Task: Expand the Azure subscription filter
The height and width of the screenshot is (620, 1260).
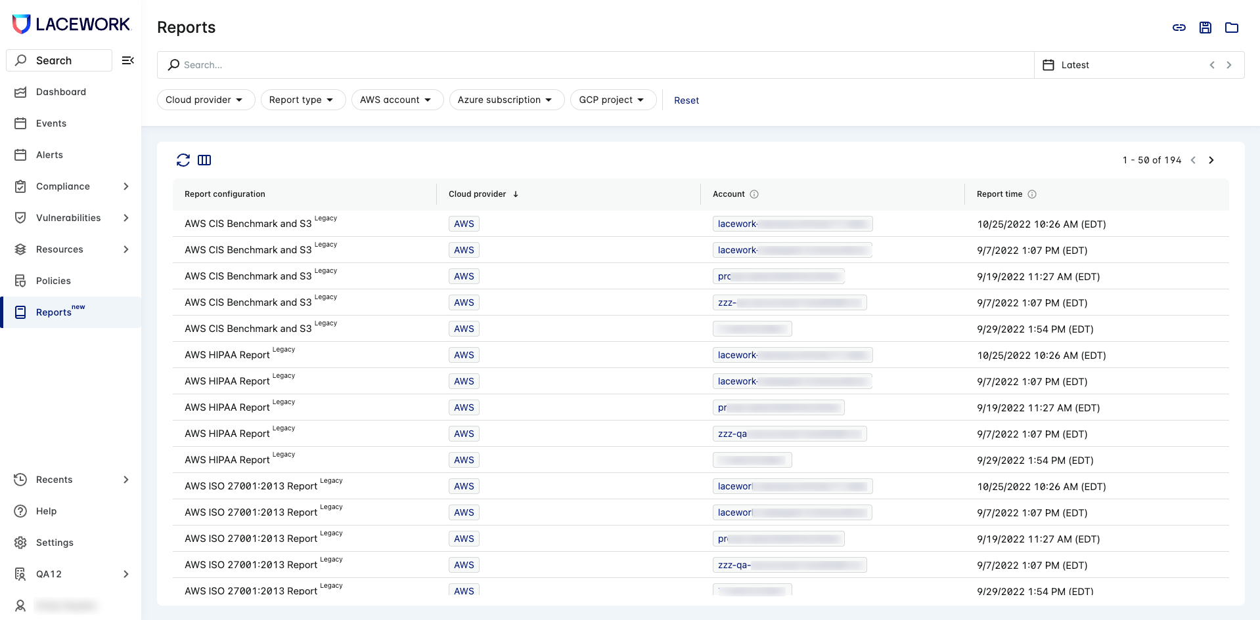Action: [506, 100]
